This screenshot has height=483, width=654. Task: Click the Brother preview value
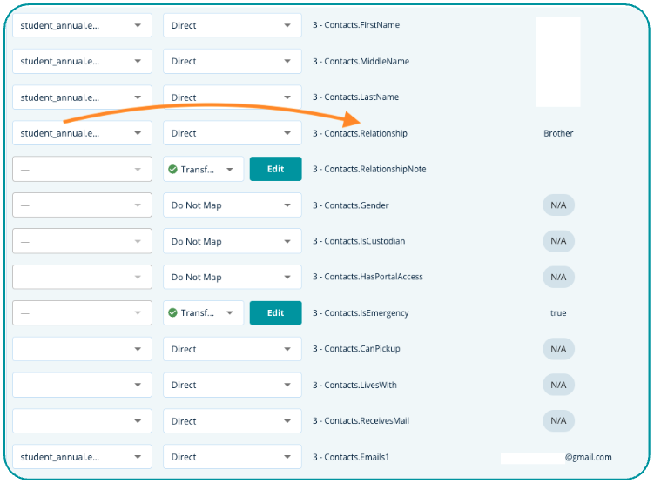point(558,134)
